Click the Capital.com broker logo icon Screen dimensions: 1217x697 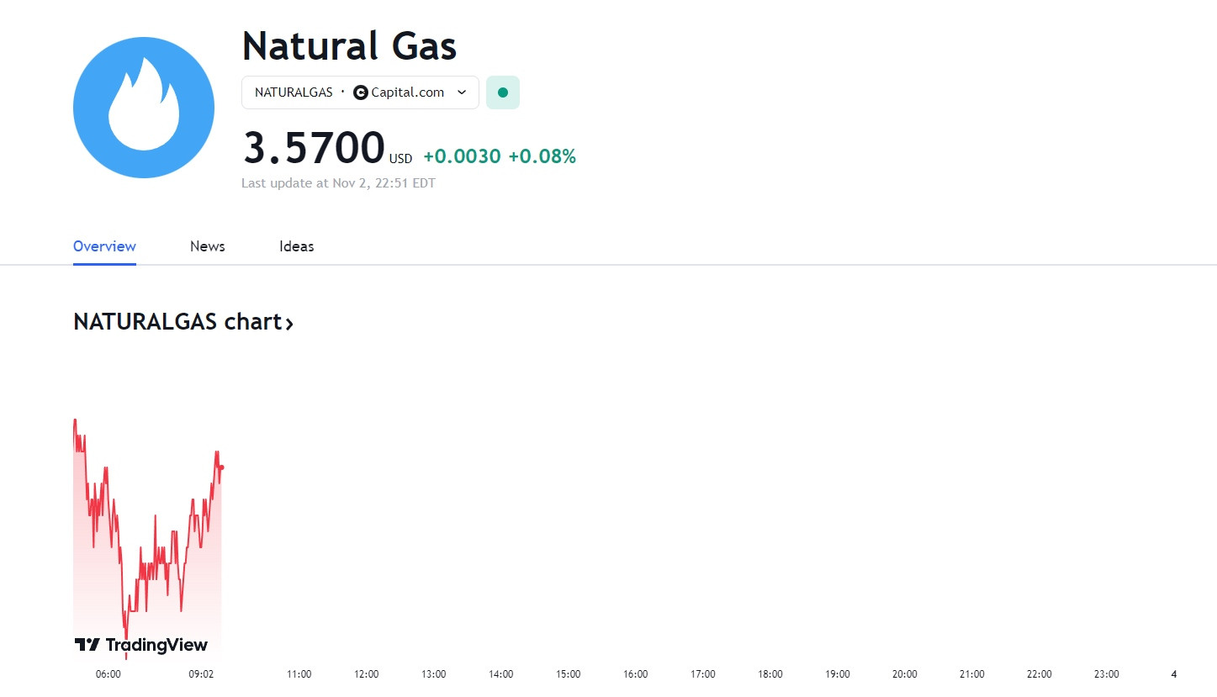[x=360, y=92]
